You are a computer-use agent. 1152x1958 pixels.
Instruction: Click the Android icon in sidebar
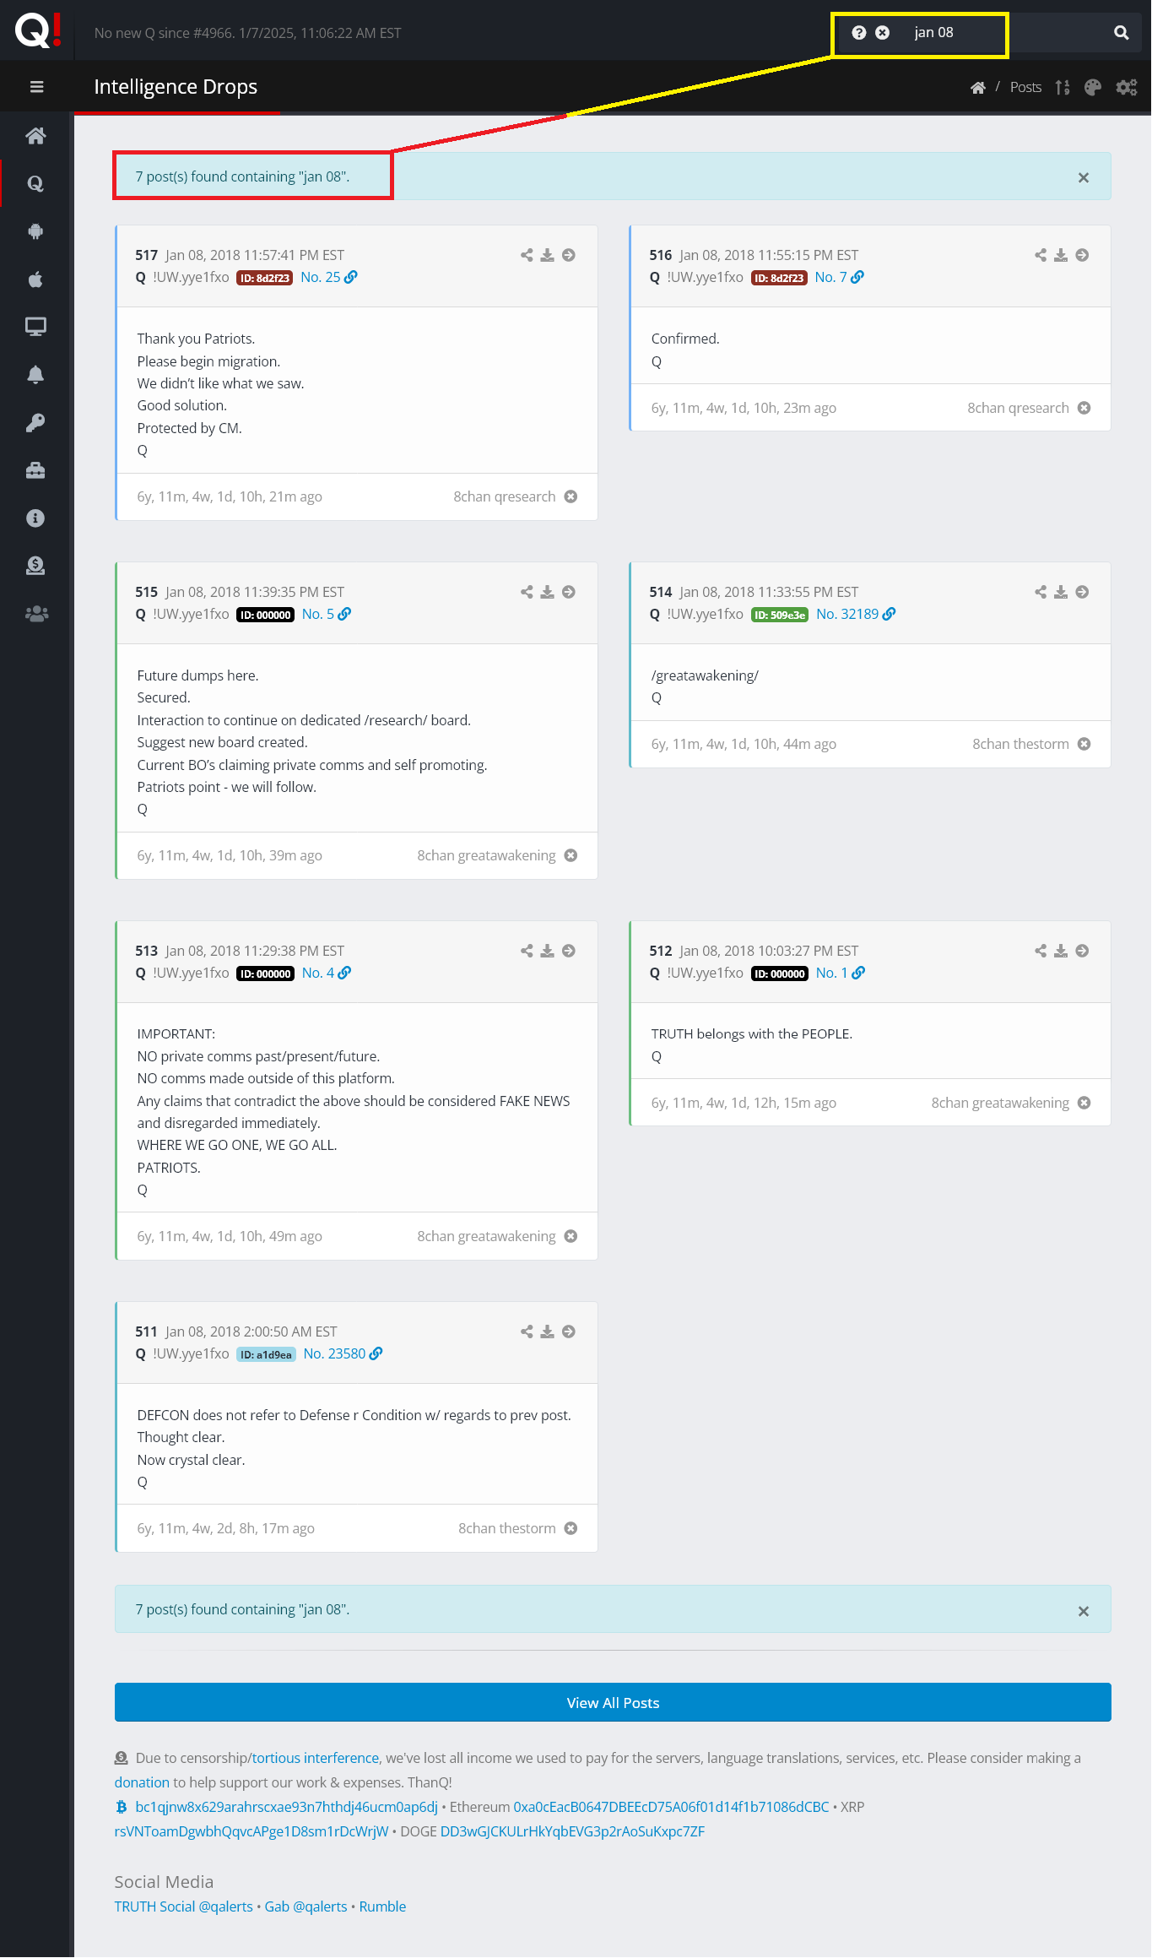[35, 231]
